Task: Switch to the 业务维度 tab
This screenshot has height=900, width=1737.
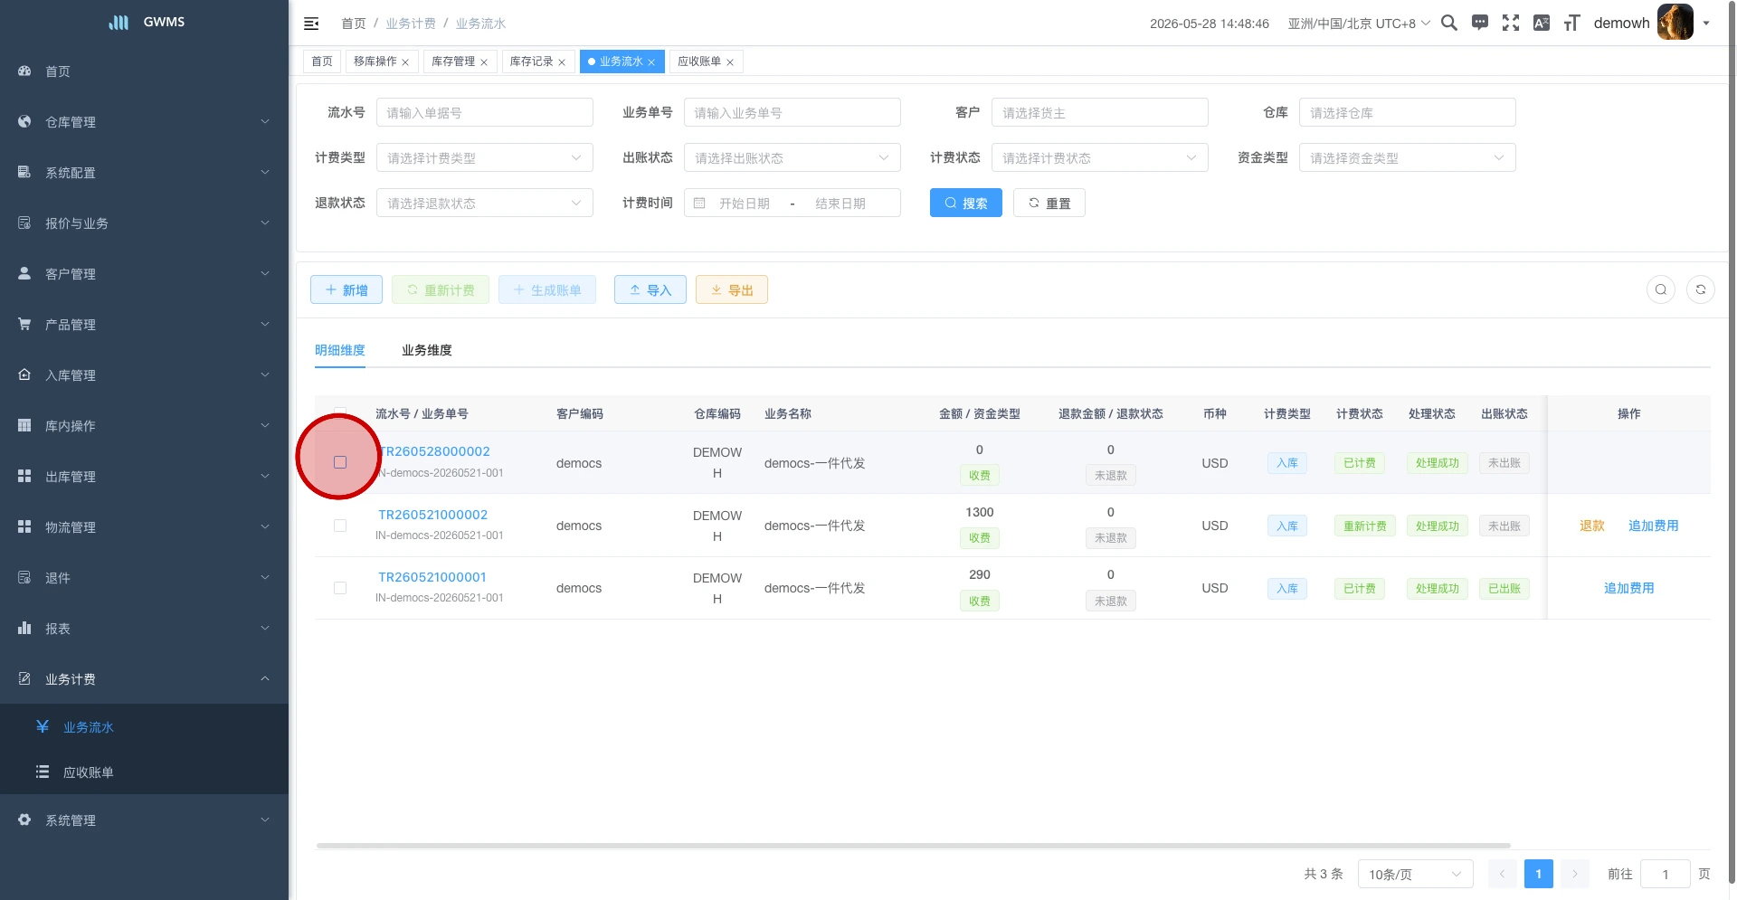Action: [427, 350]
